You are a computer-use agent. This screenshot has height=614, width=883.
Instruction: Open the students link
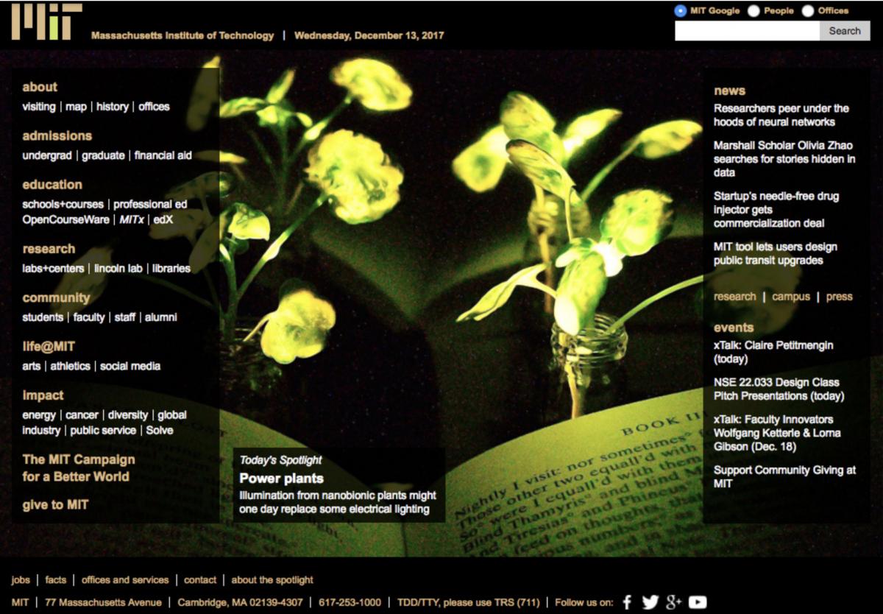[x=43, y=317]
